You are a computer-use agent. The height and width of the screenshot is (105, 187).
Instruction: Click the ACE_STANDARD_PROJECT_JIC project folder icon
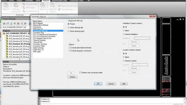click(4, 34)
